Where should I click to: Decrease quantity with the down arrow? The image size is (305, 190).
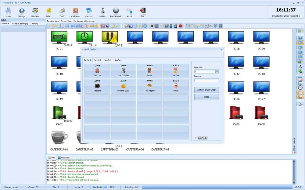click(217, 72)
